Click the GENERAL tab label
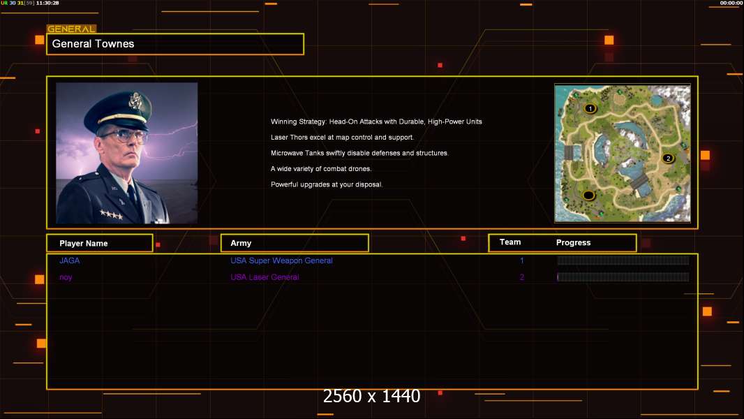 point(70,29)
